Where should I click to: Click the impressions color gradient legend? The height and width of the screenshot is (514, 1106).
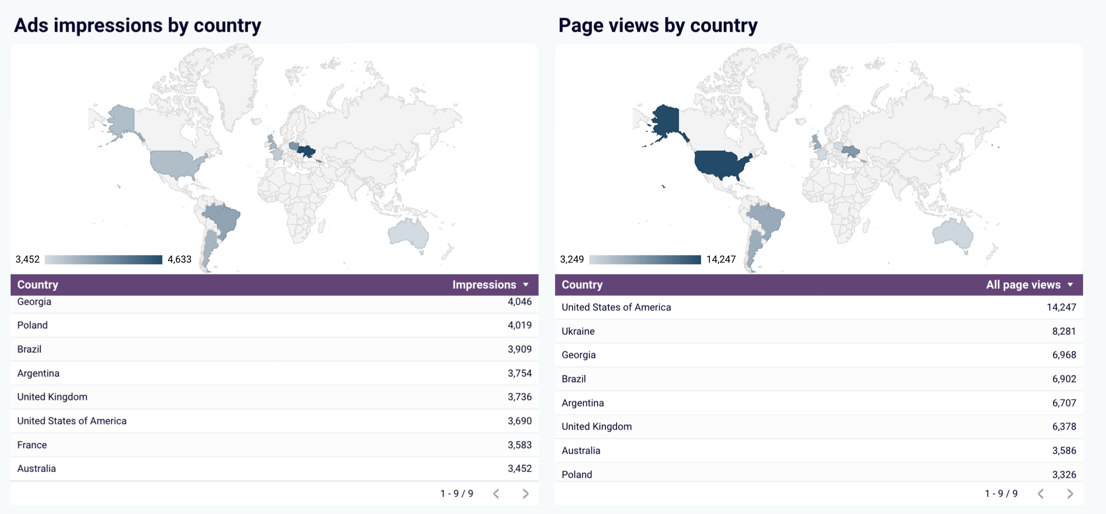[x=104, y=260]
